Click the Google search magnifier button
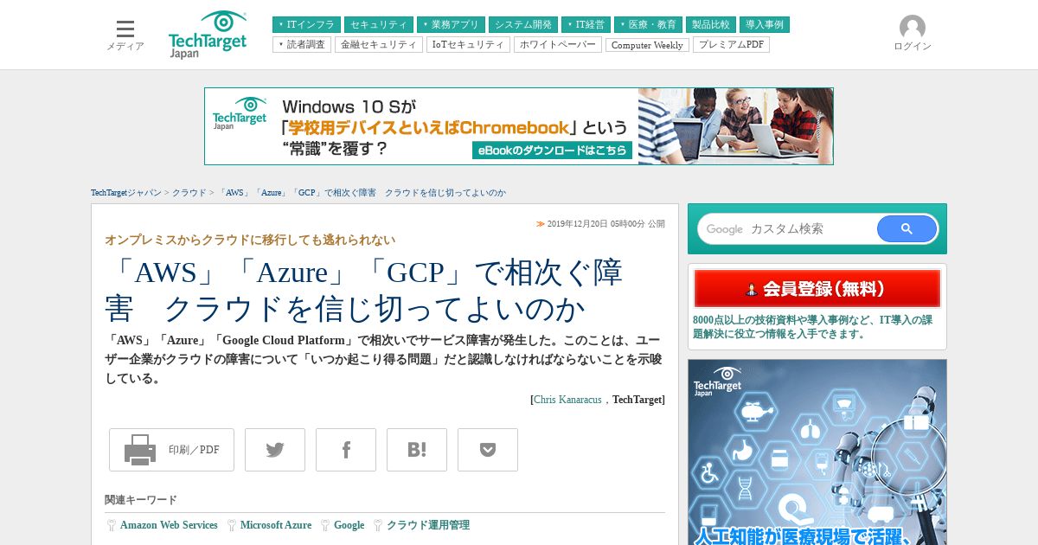 pyautogui.click(x=907, y=229)
